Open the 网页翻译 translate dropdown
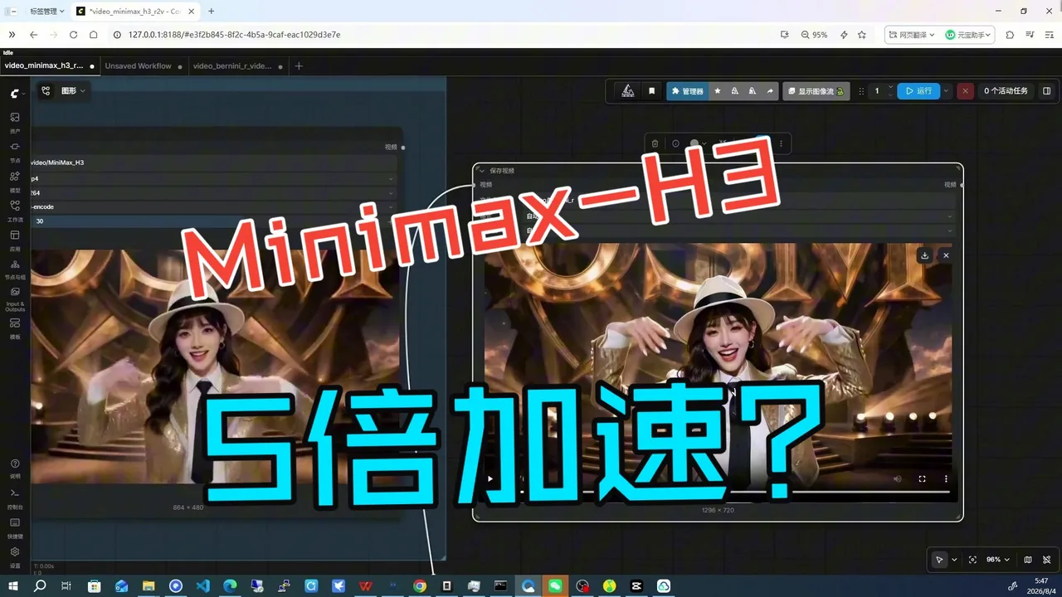 click(911, 35)
